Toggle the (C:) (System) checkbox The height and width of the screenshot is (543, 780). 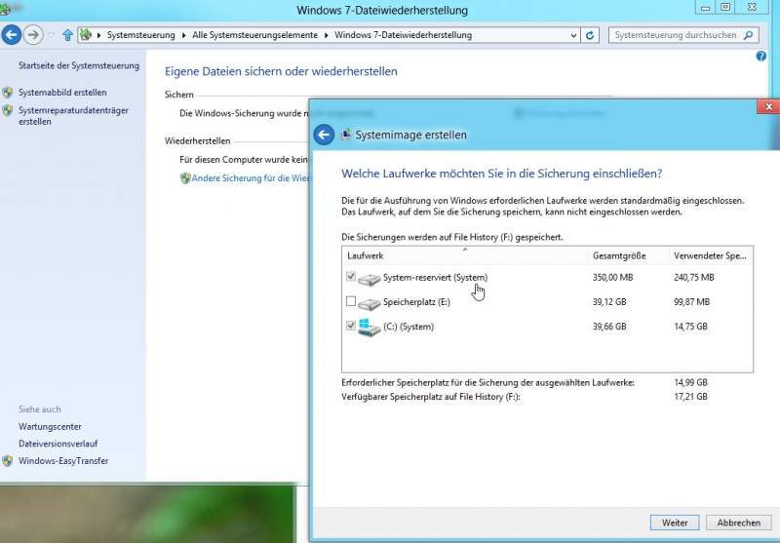351,326
